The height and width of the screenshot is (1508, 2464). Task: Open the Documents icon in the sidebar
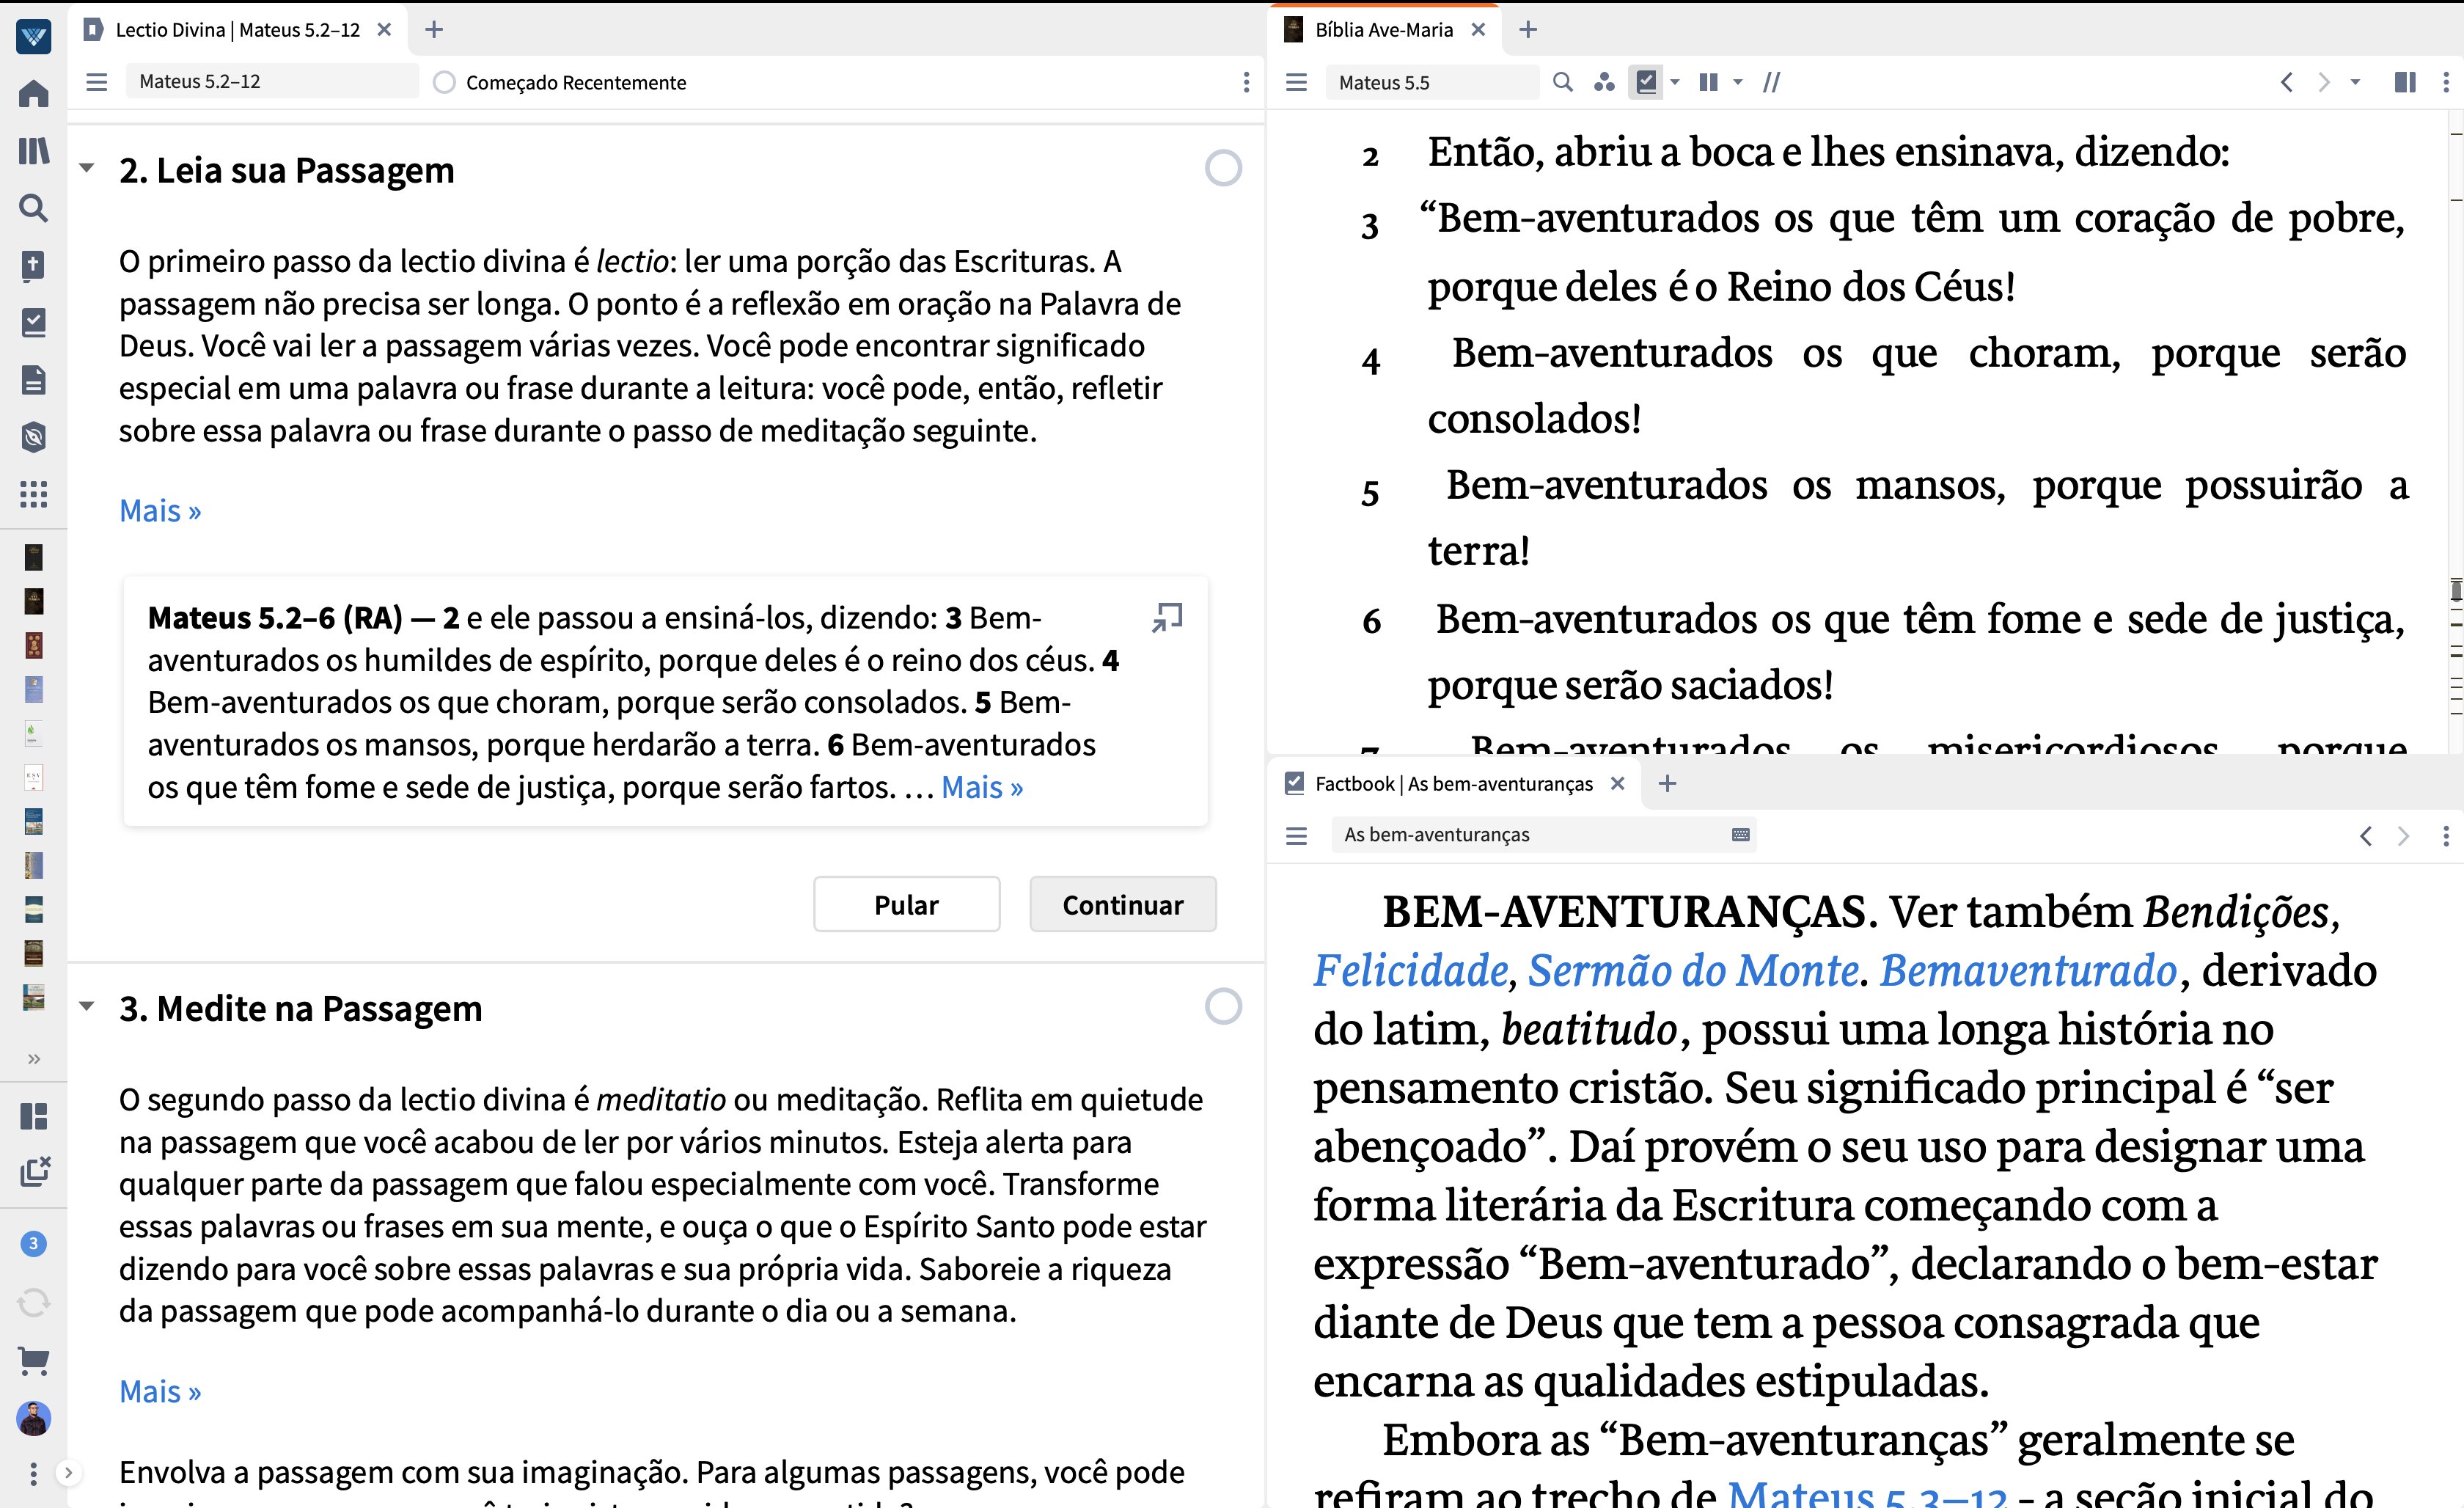tap(33, 380)
